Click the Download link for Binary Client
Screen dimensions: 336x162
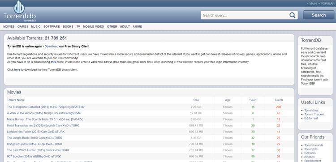pos(52,46)
